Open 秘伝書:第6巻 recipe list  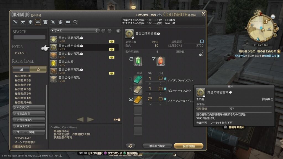click(23, 76)
